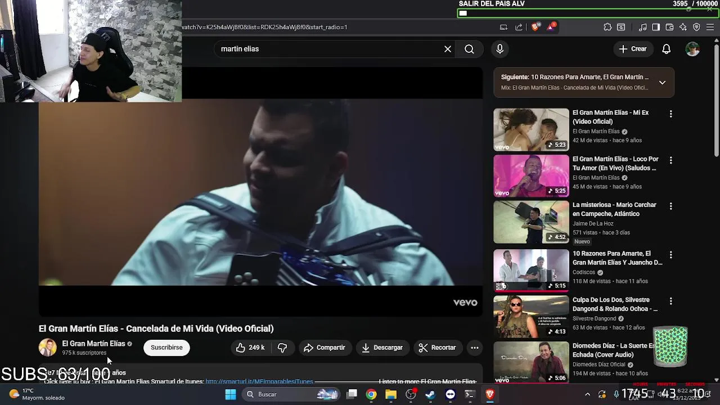Viewport: 720px width, 405px height.
Task: Open Windows Start menu
Action: [231, 394]
